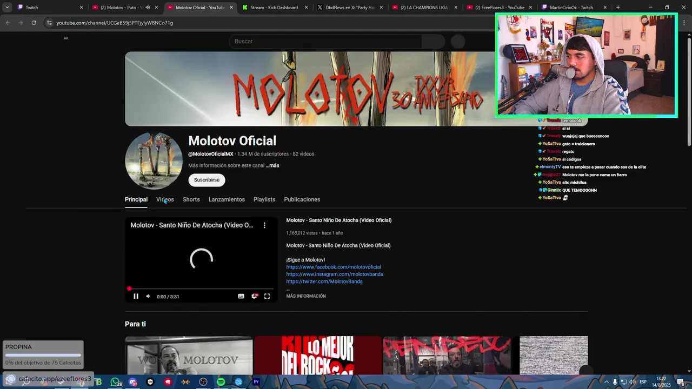Show hidden system tray icons

coord(607,382)
